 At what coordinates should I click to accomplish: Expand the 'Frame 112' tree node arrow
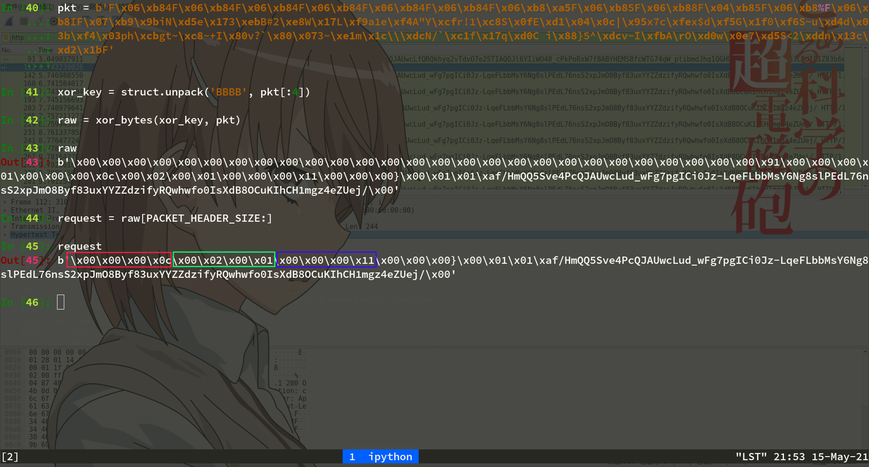pyautogui.click(x=5, y=202)
